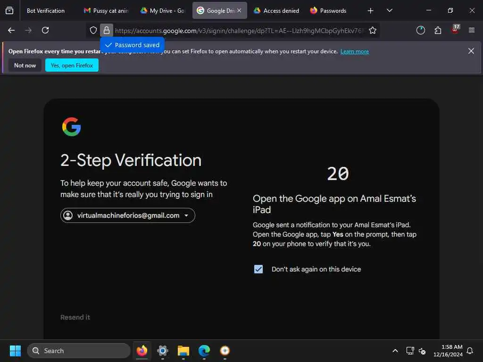This screenshot has height=362, width=483.
Task: Click Yes, open Firefox button
Action: pyautogui.click(x=72, y=65)
